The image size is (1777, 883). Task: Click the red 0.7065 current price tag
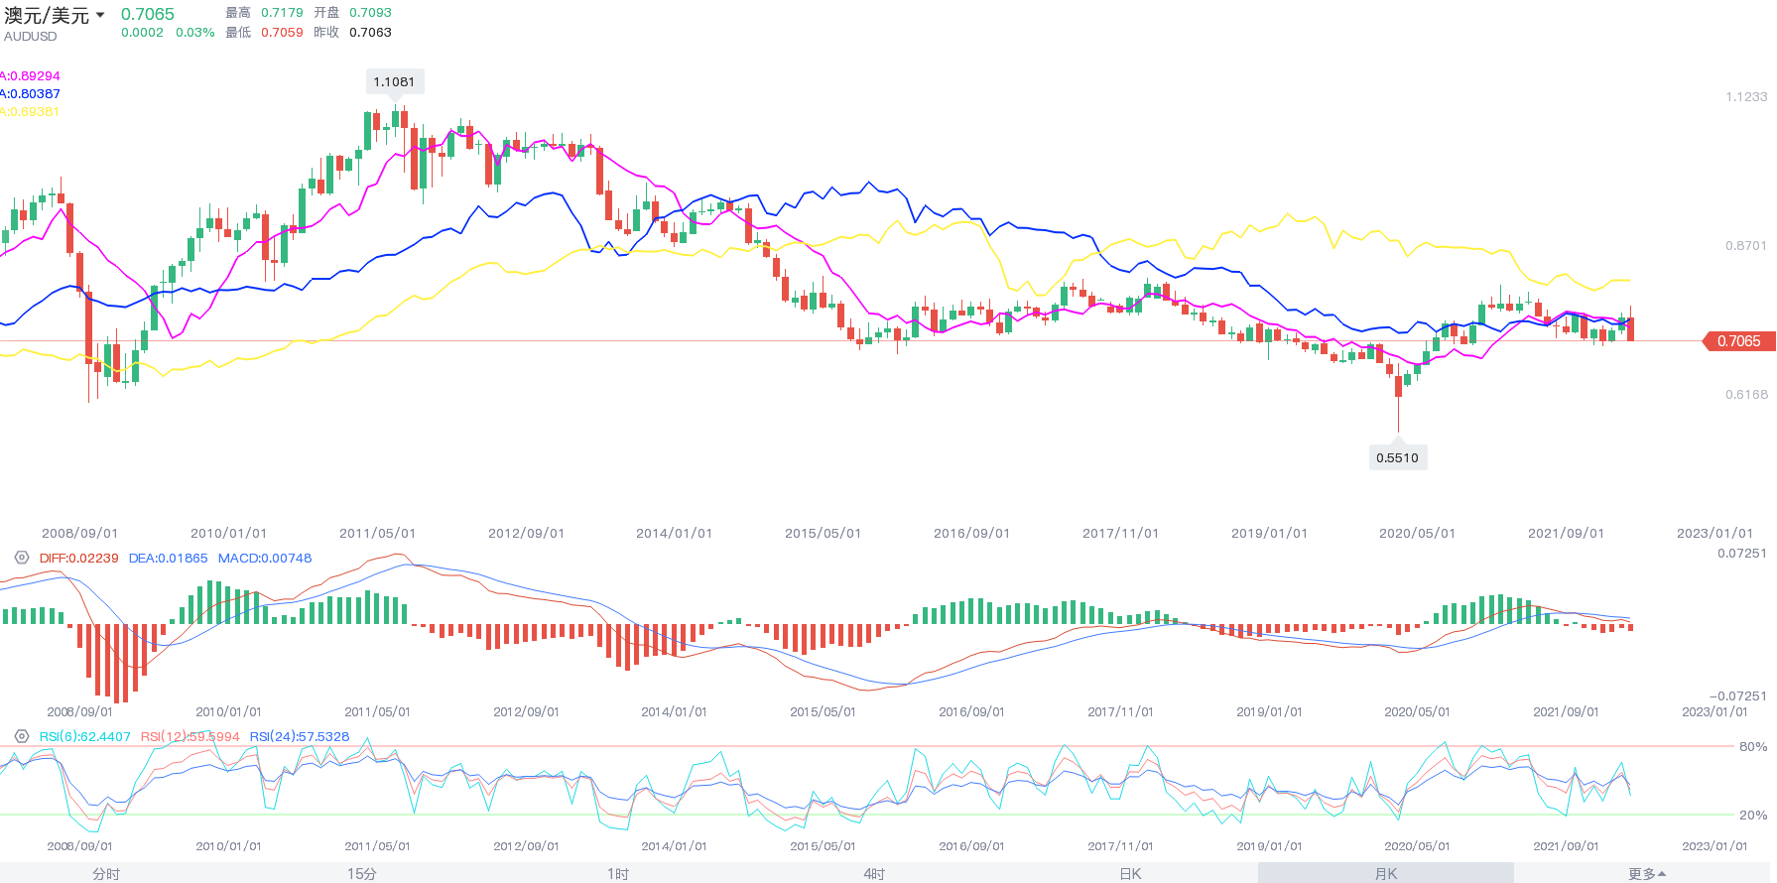click(1738, 341)
